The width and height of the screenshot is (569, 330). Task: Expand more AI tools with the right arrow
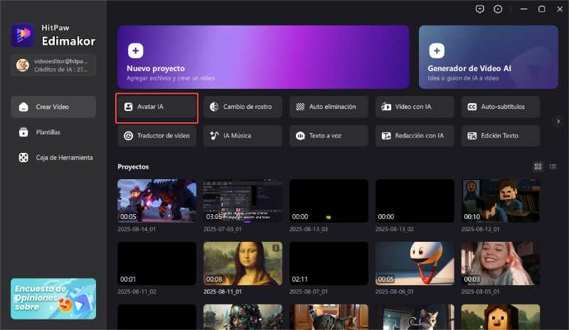point(558,121)
